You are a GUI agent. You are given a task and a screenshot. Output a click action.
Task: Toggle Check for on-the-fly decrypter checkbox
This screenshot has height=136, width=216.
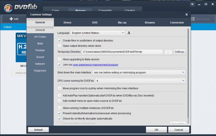click(60, 118)
